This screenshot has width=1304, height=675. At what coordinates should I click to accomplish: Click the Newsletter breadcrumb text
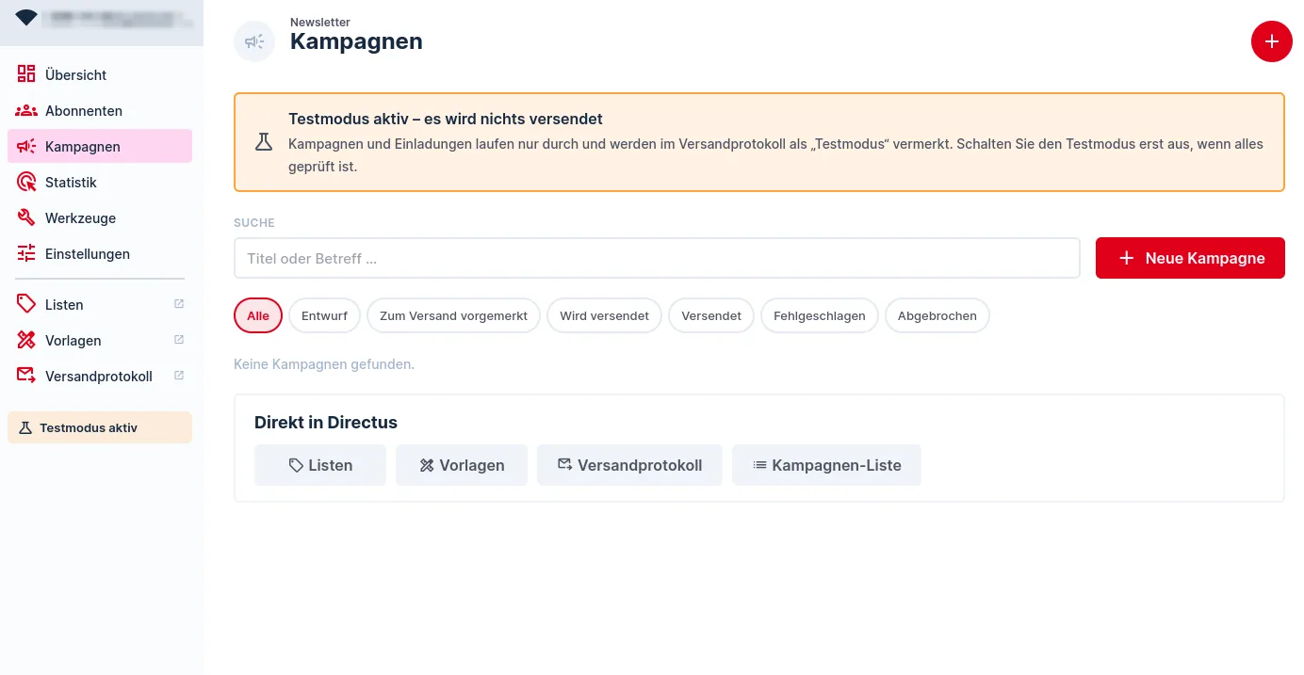[x=320, y=22]
